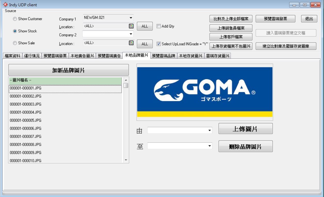Click the 比對及上傳全部檔案 button
This screenshot has width=324, height=197.
[231, 19]
